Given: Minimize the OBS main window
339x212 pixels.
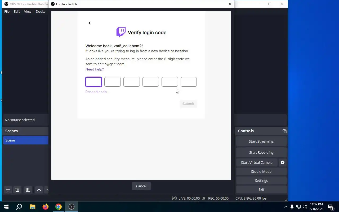Looking at the screenshot, I should [x=257, y=4].
